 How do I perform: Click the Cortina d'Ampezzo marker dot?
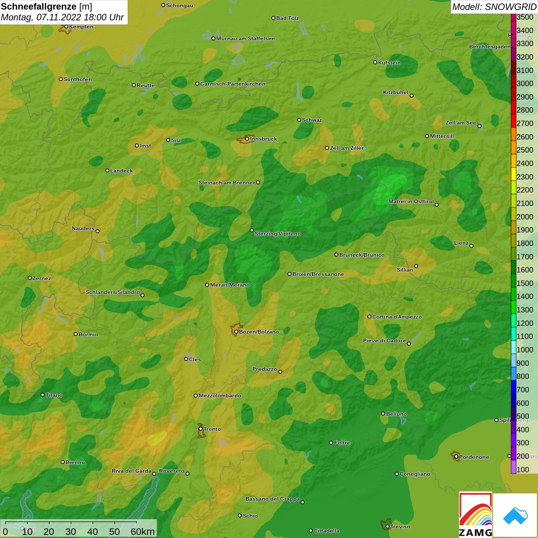[x=369, y=317]
